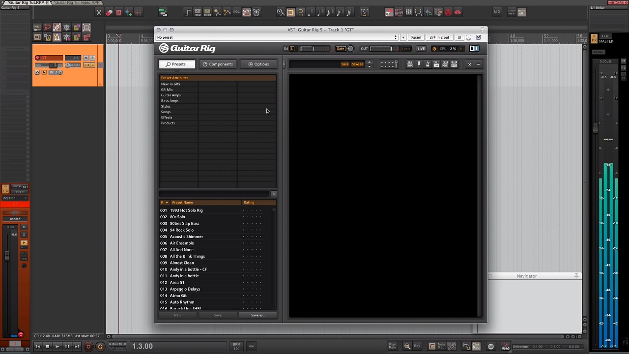Expand the Guitar Amps preset attribute
This screenshot has height=354, width=629.
tap(171, 95)
